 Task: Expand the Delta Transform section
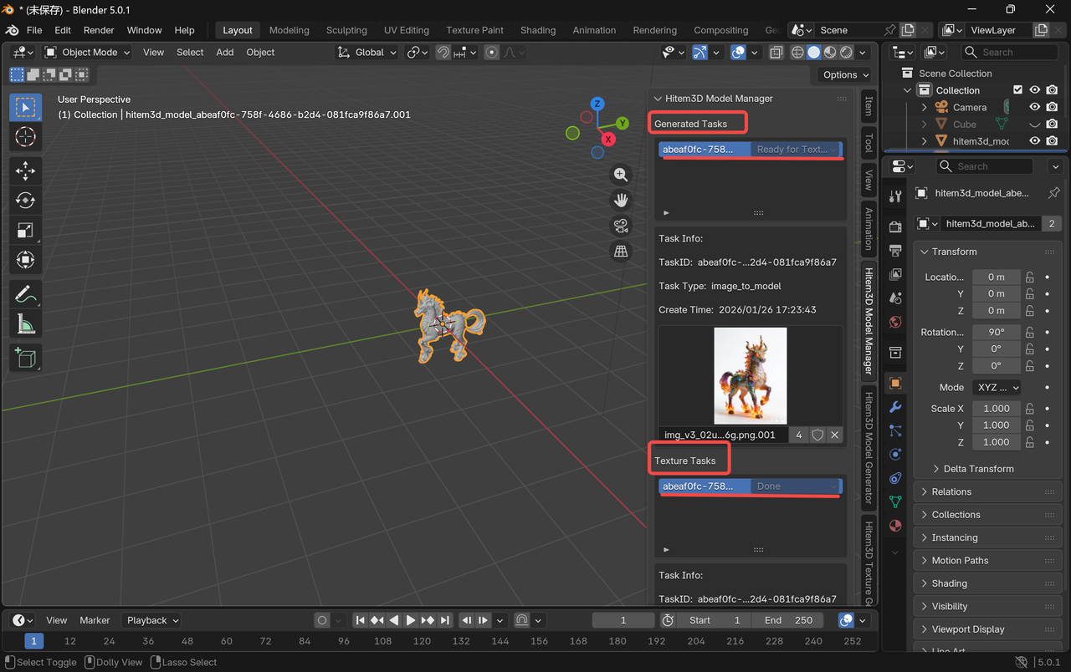(x=977, y=469)
